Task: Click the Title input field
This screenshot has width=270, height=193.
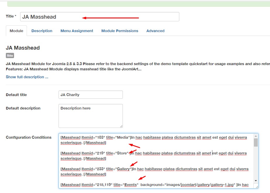Action: click(100, 17)
